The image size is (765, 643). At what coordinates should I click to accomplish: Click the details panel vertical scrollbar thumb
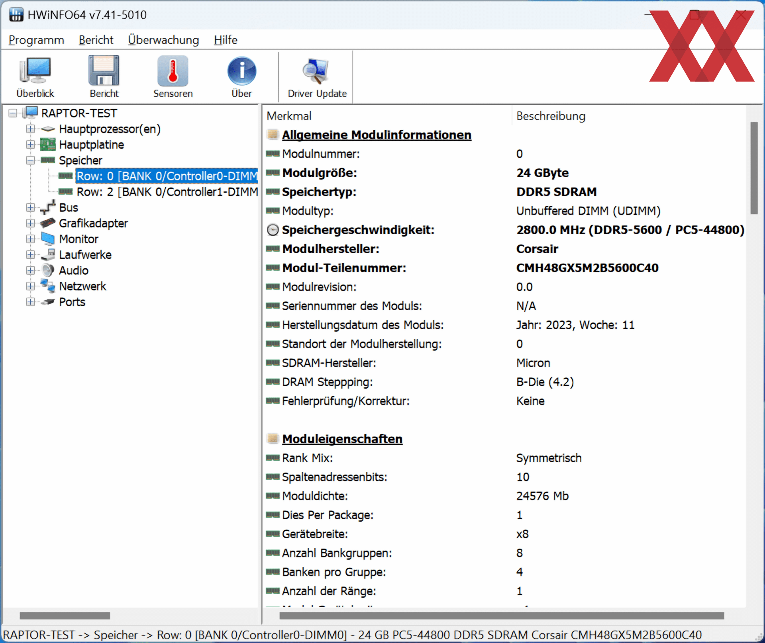pyautogui.click(x=754, y=168)
